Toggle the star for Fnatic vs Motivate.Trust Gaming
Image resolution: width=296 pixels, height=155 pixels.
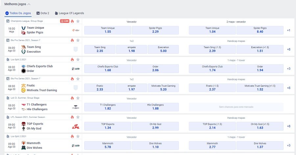[x=78, y=78]
